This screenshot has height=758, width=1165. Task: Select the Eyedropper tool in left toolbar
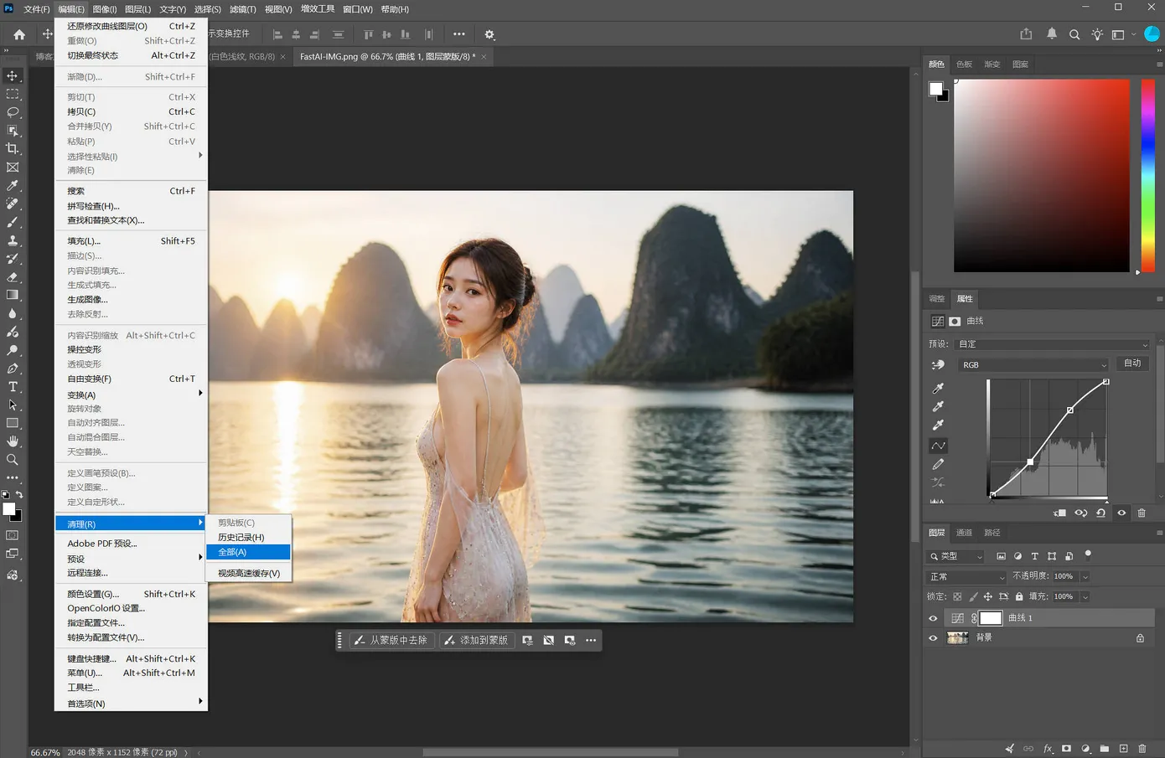coord(13,186)
